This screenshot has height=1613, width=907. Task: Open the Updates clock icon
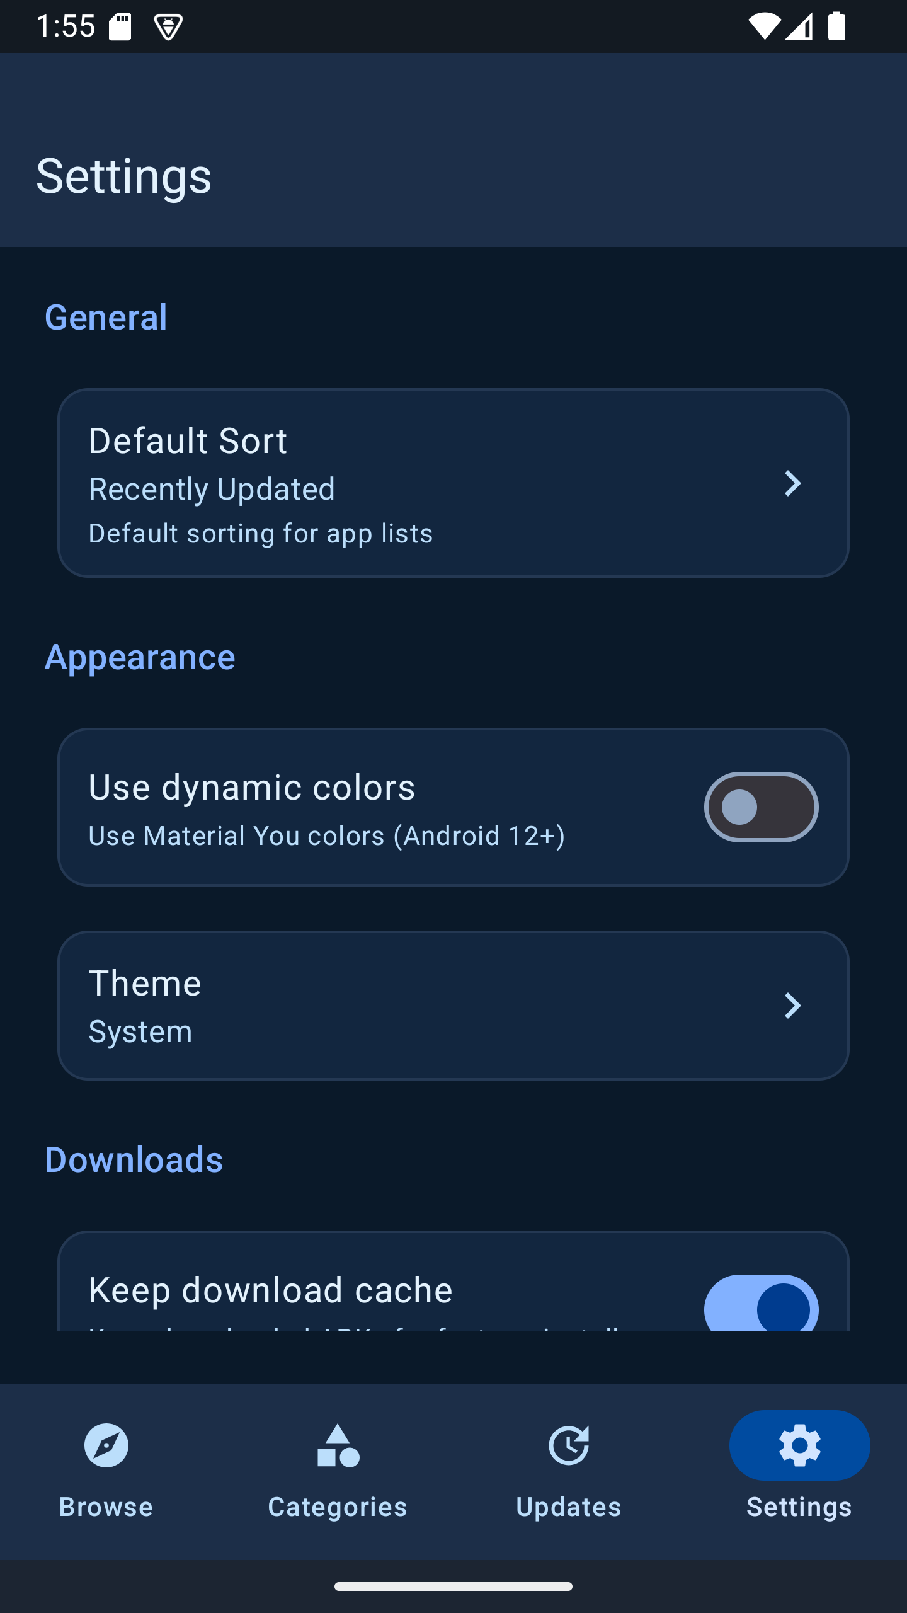pyautogui.click(x=569, y=1445)
